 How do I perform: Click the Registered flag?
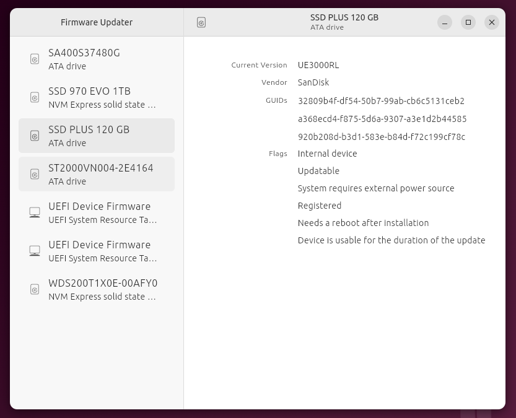[x=320, y=206]
